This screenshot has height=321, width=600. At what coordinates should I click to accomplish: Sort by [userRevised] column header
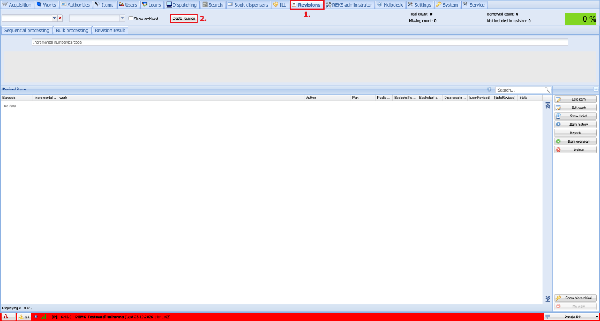click(480, 98)
